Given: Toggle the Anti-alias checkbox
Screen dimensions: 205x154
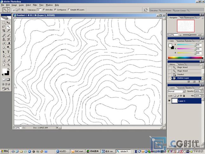Looking at the screenshot, I should point(44,10).
